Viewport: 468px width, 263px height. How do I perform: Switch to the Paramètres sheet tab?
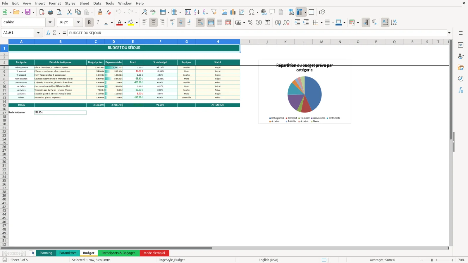tap(68, 253)
